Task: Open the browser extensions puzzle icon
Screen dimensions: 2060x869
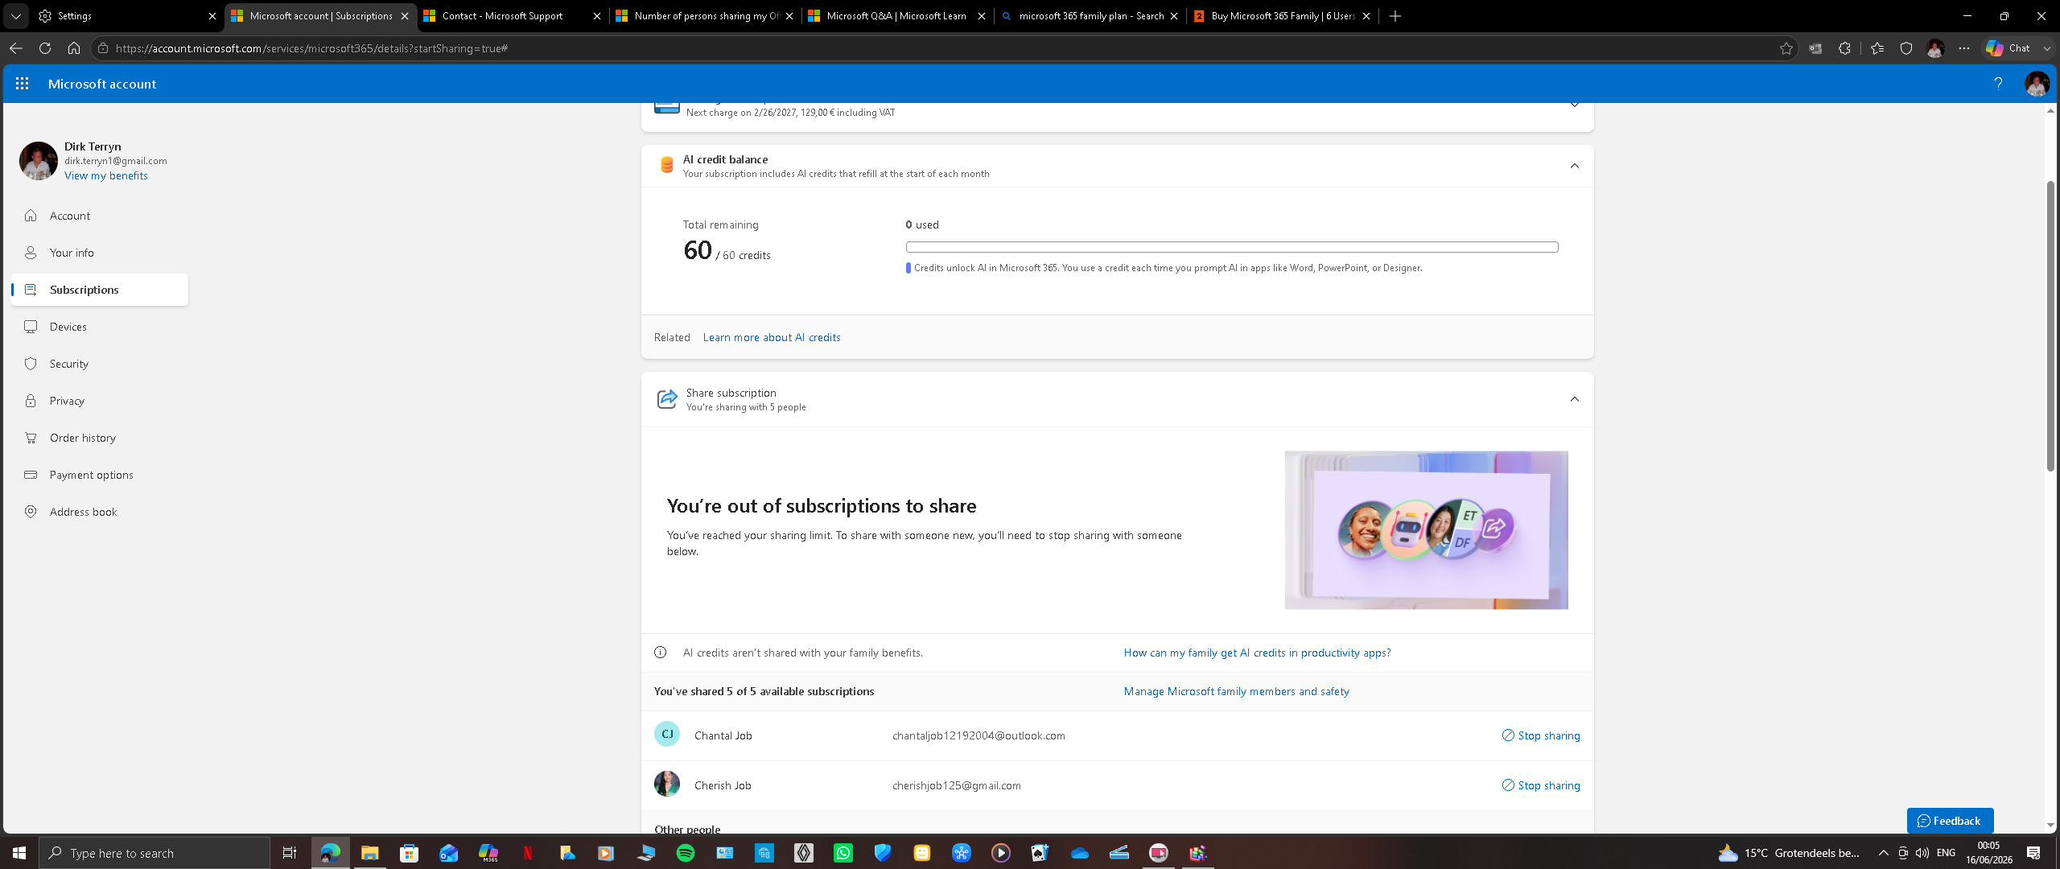Action: click(x=1844, y=48)
